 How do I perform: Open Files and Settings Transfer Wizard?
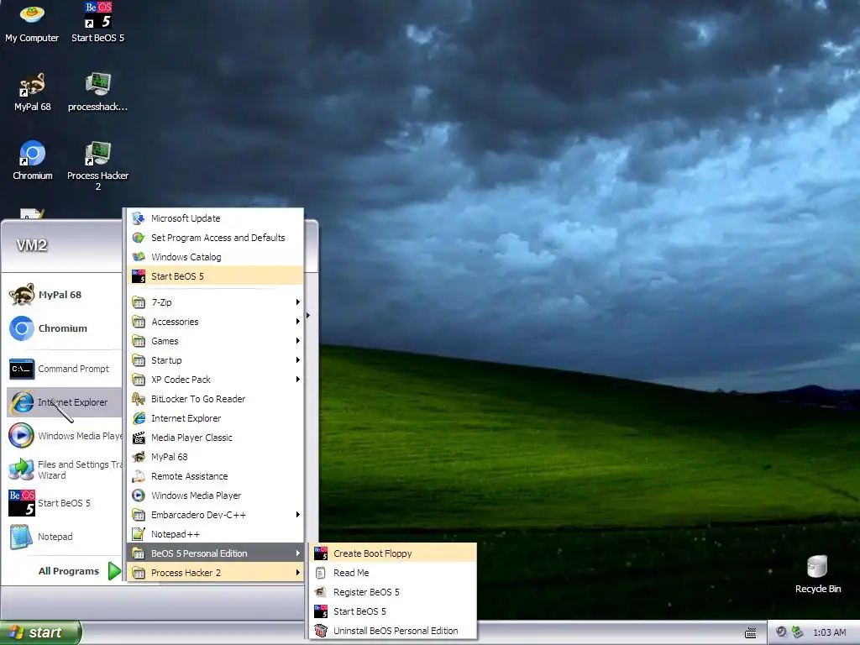[64, 469]
